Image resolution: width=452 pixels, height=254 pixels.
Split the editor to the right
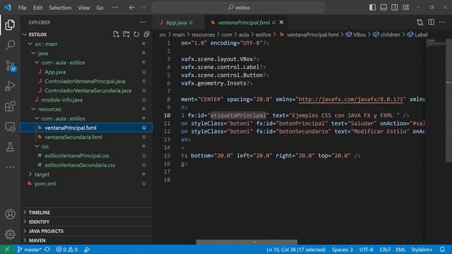pyautogui.click(x=431, y=22)
